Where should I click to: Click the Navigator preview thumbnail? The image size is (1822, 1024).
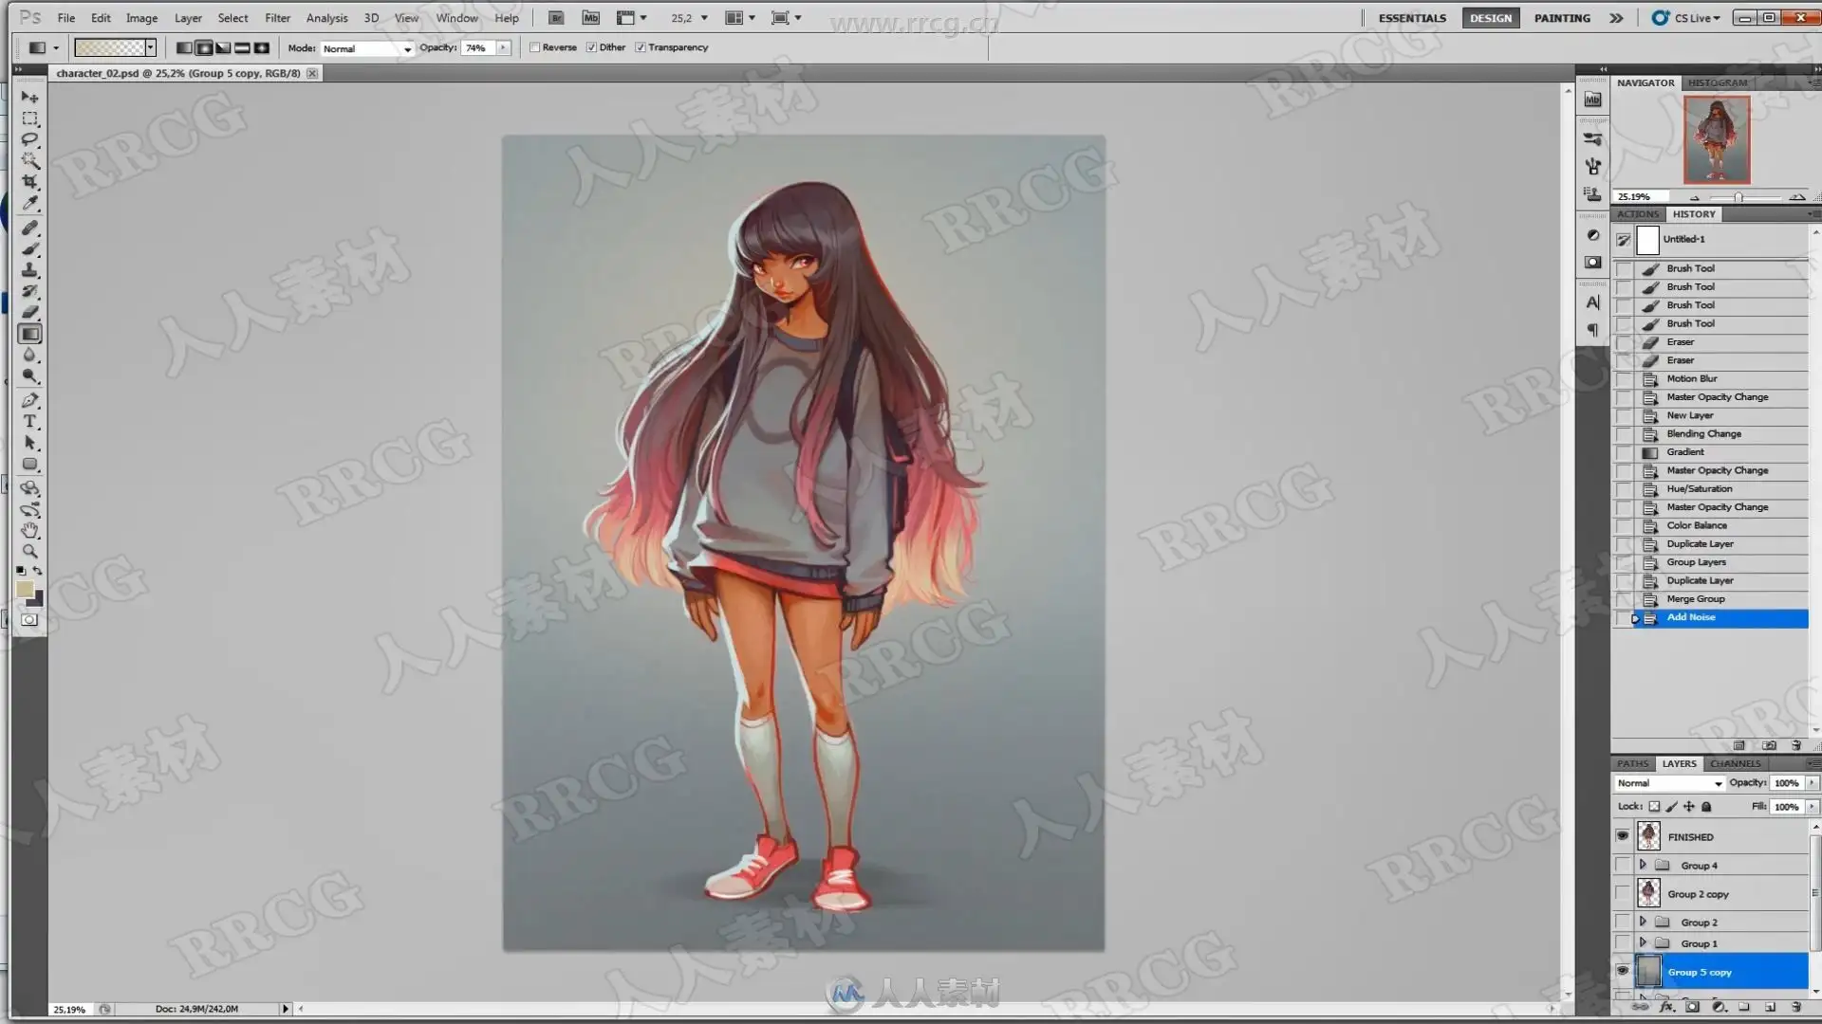pos(1717,139)
